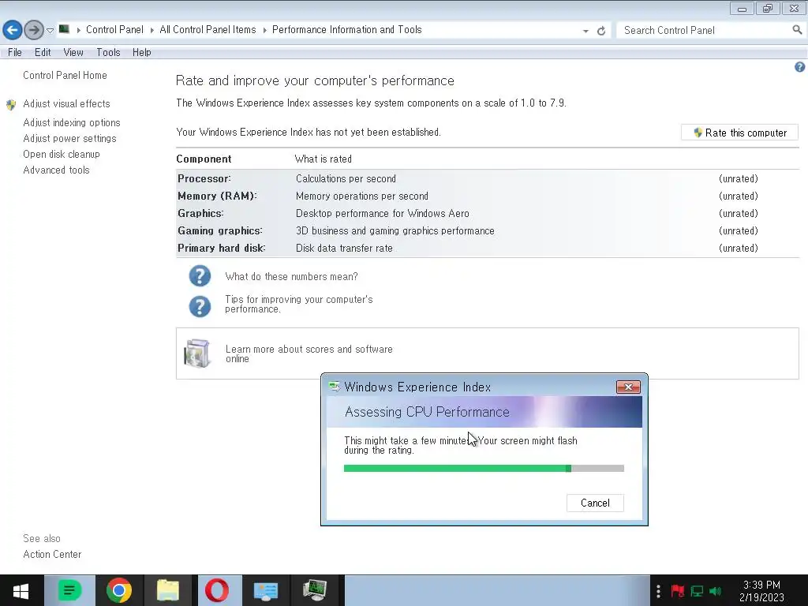Click the volume speaker tray icon

(x=715, y=590)
